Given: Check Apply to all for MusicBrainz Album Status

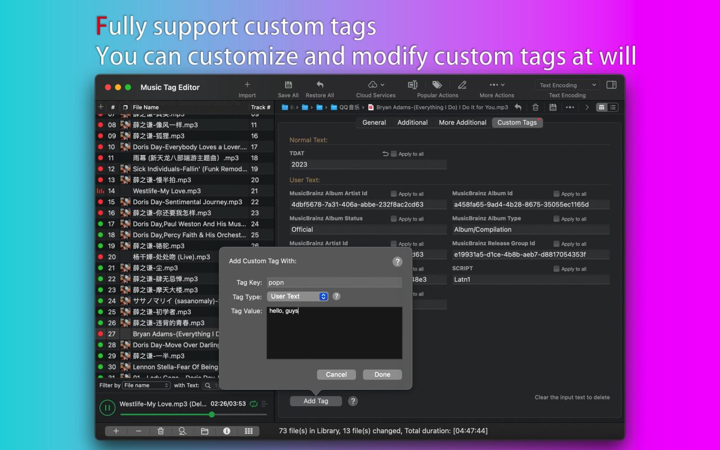Looking at the screenshot, I should (x=394, y=219).
